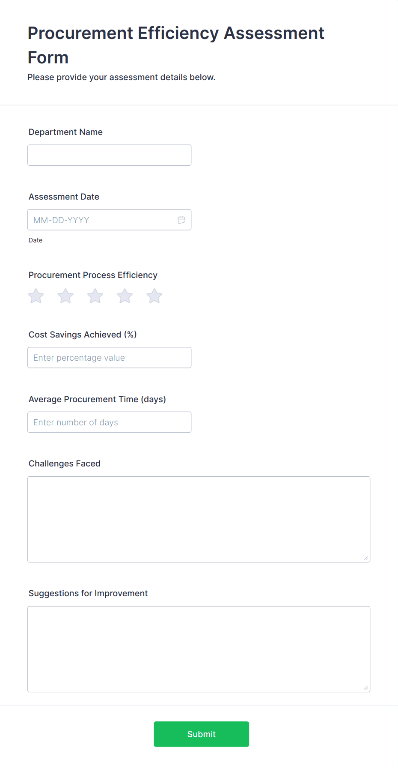
Task: Click the Suggestions for Improvement text area
Action: (199, 649)
